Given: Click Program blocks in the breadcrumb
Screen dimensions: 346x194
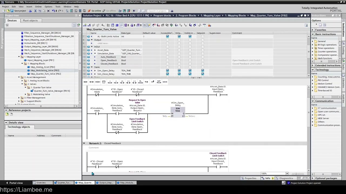Looking at the screenshot, I should click(162, 15).
